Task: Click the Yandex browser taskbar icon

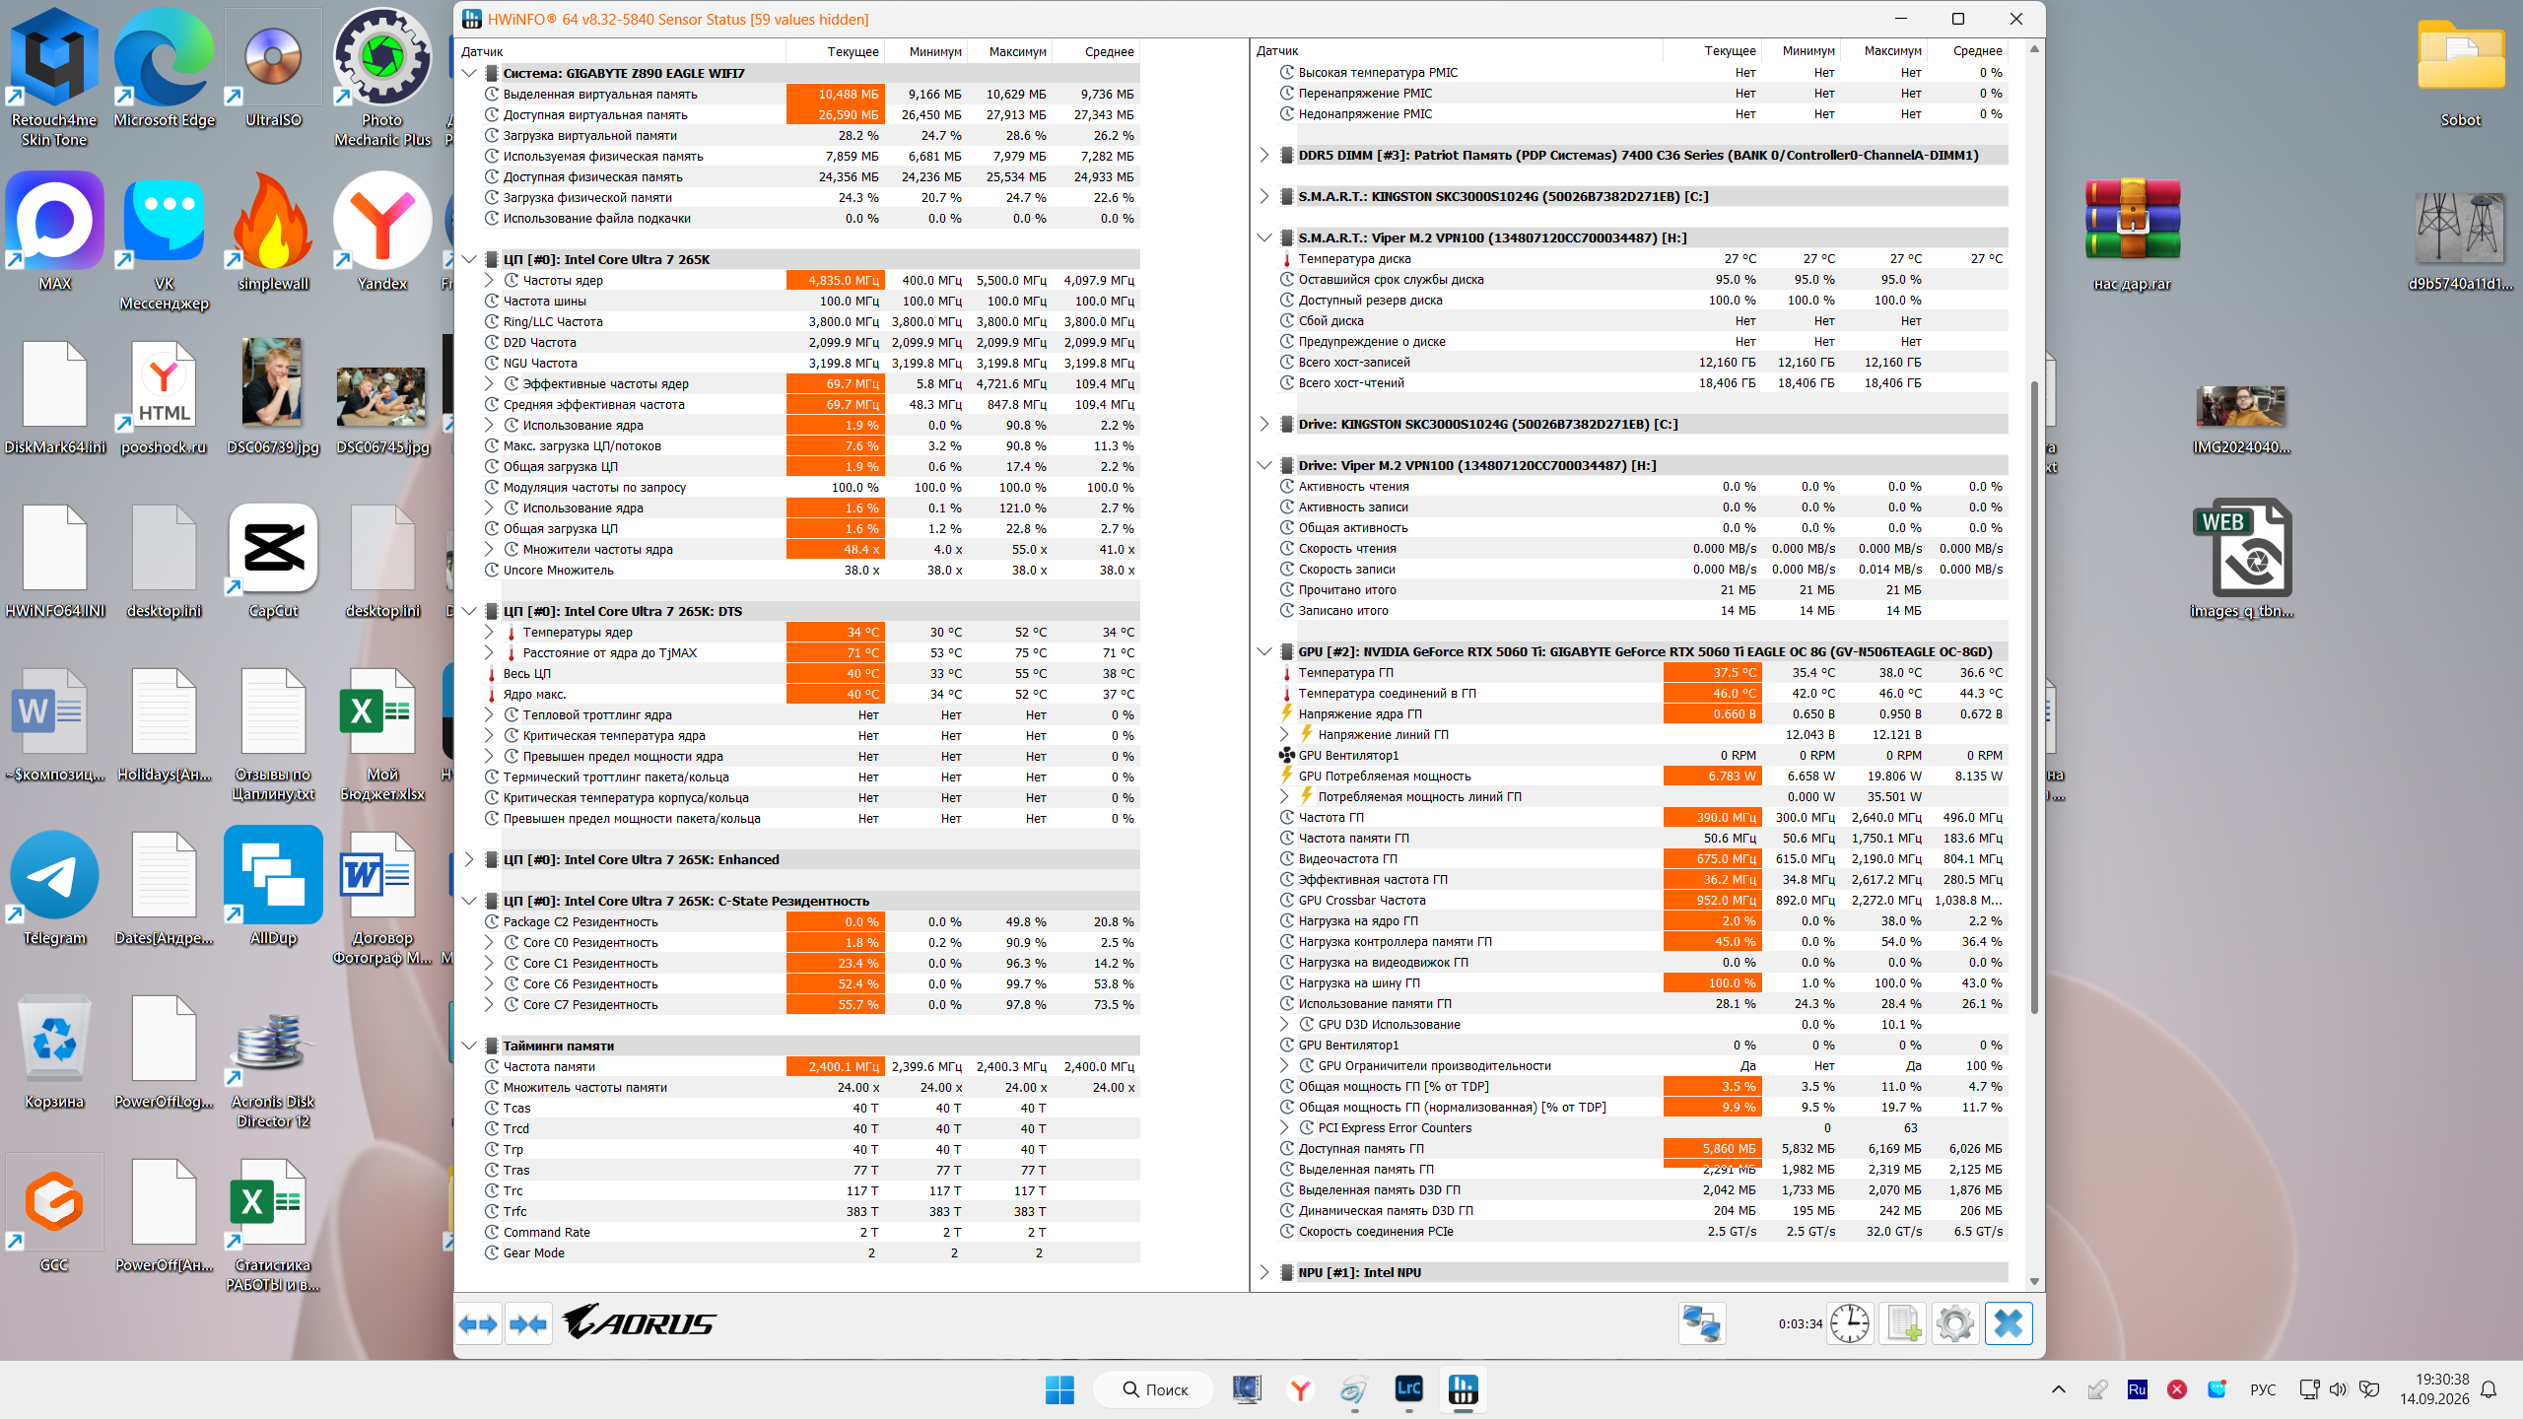Action: coord(1300,1389)
